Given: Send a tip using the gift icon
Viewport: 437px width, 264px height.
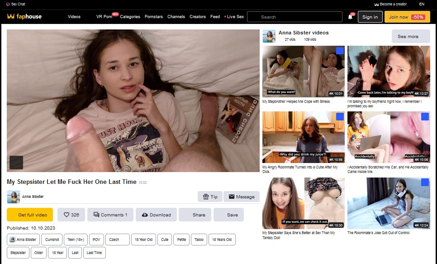Looking at the screenshot, I should click(206, 197).
